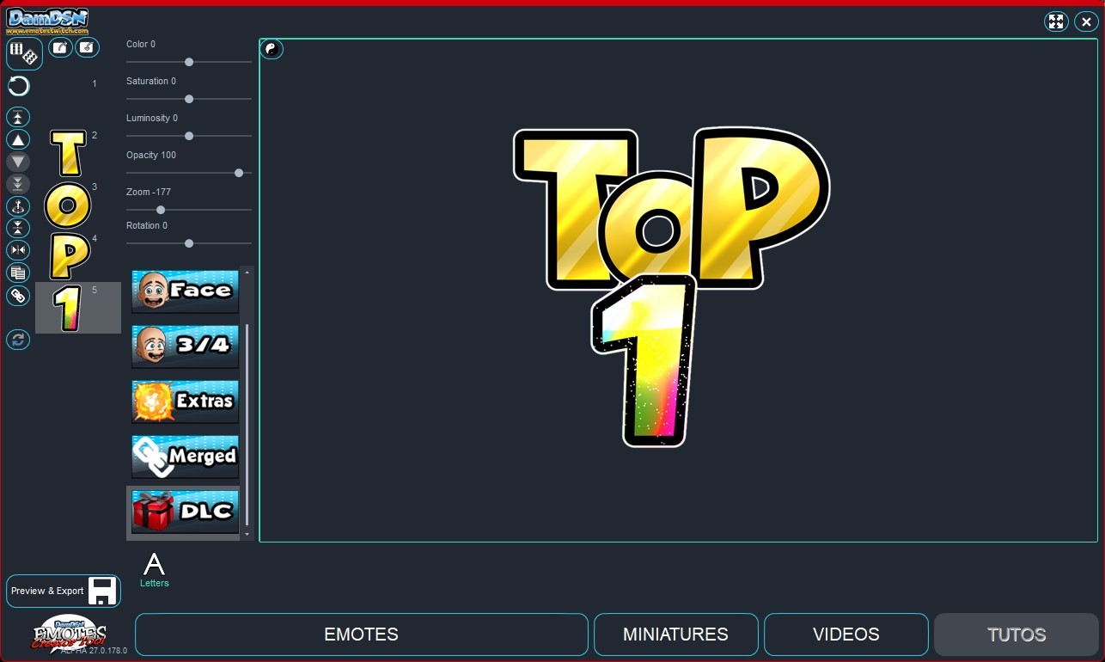
Task: Open the VIDEOS tab
Action: tap(846, 634)
